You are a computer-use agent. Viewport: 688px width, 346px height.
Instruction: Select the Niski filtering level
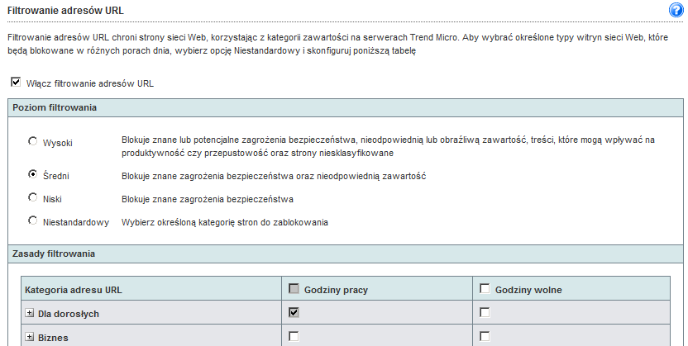point(32,197)
